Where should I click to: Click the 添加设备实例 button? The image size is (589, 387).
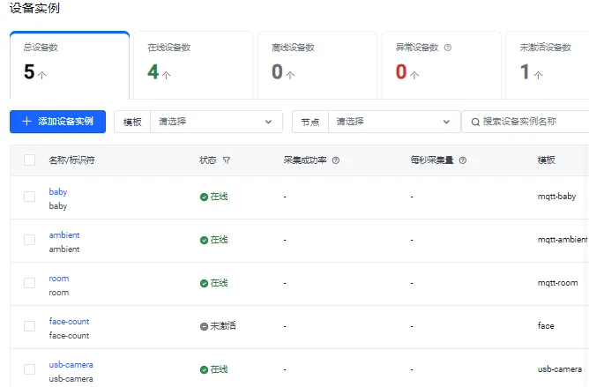57,122
